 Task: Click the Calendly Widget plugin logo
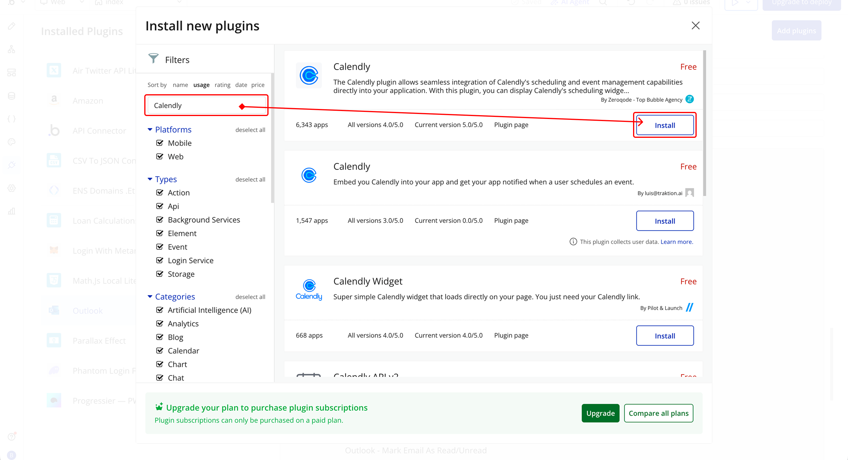(309, 289)
